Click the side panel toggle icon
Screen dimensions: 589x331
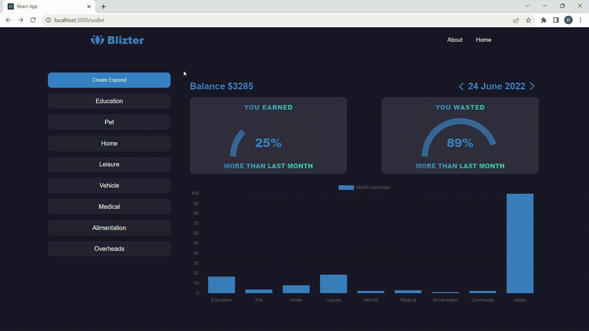coord(556,20)
